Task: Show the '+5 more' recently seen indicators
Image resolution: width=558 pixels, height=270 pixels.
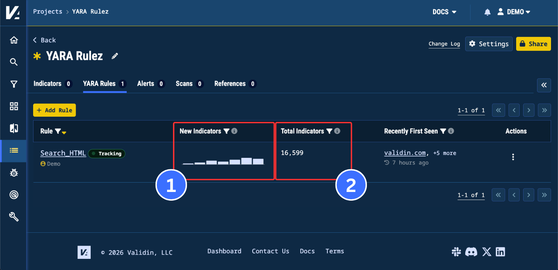Action: (x=445, y=153)
